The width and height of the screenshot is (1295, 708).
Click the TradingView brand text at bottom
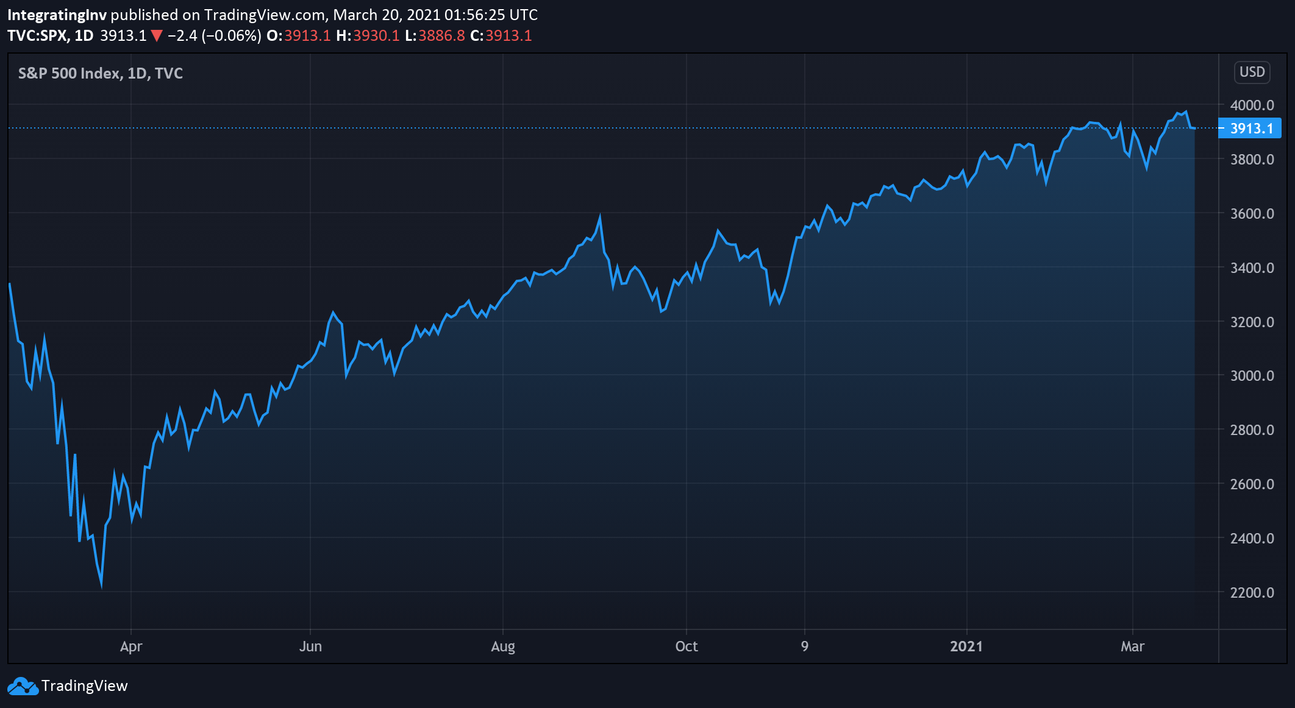pos(84,686)
